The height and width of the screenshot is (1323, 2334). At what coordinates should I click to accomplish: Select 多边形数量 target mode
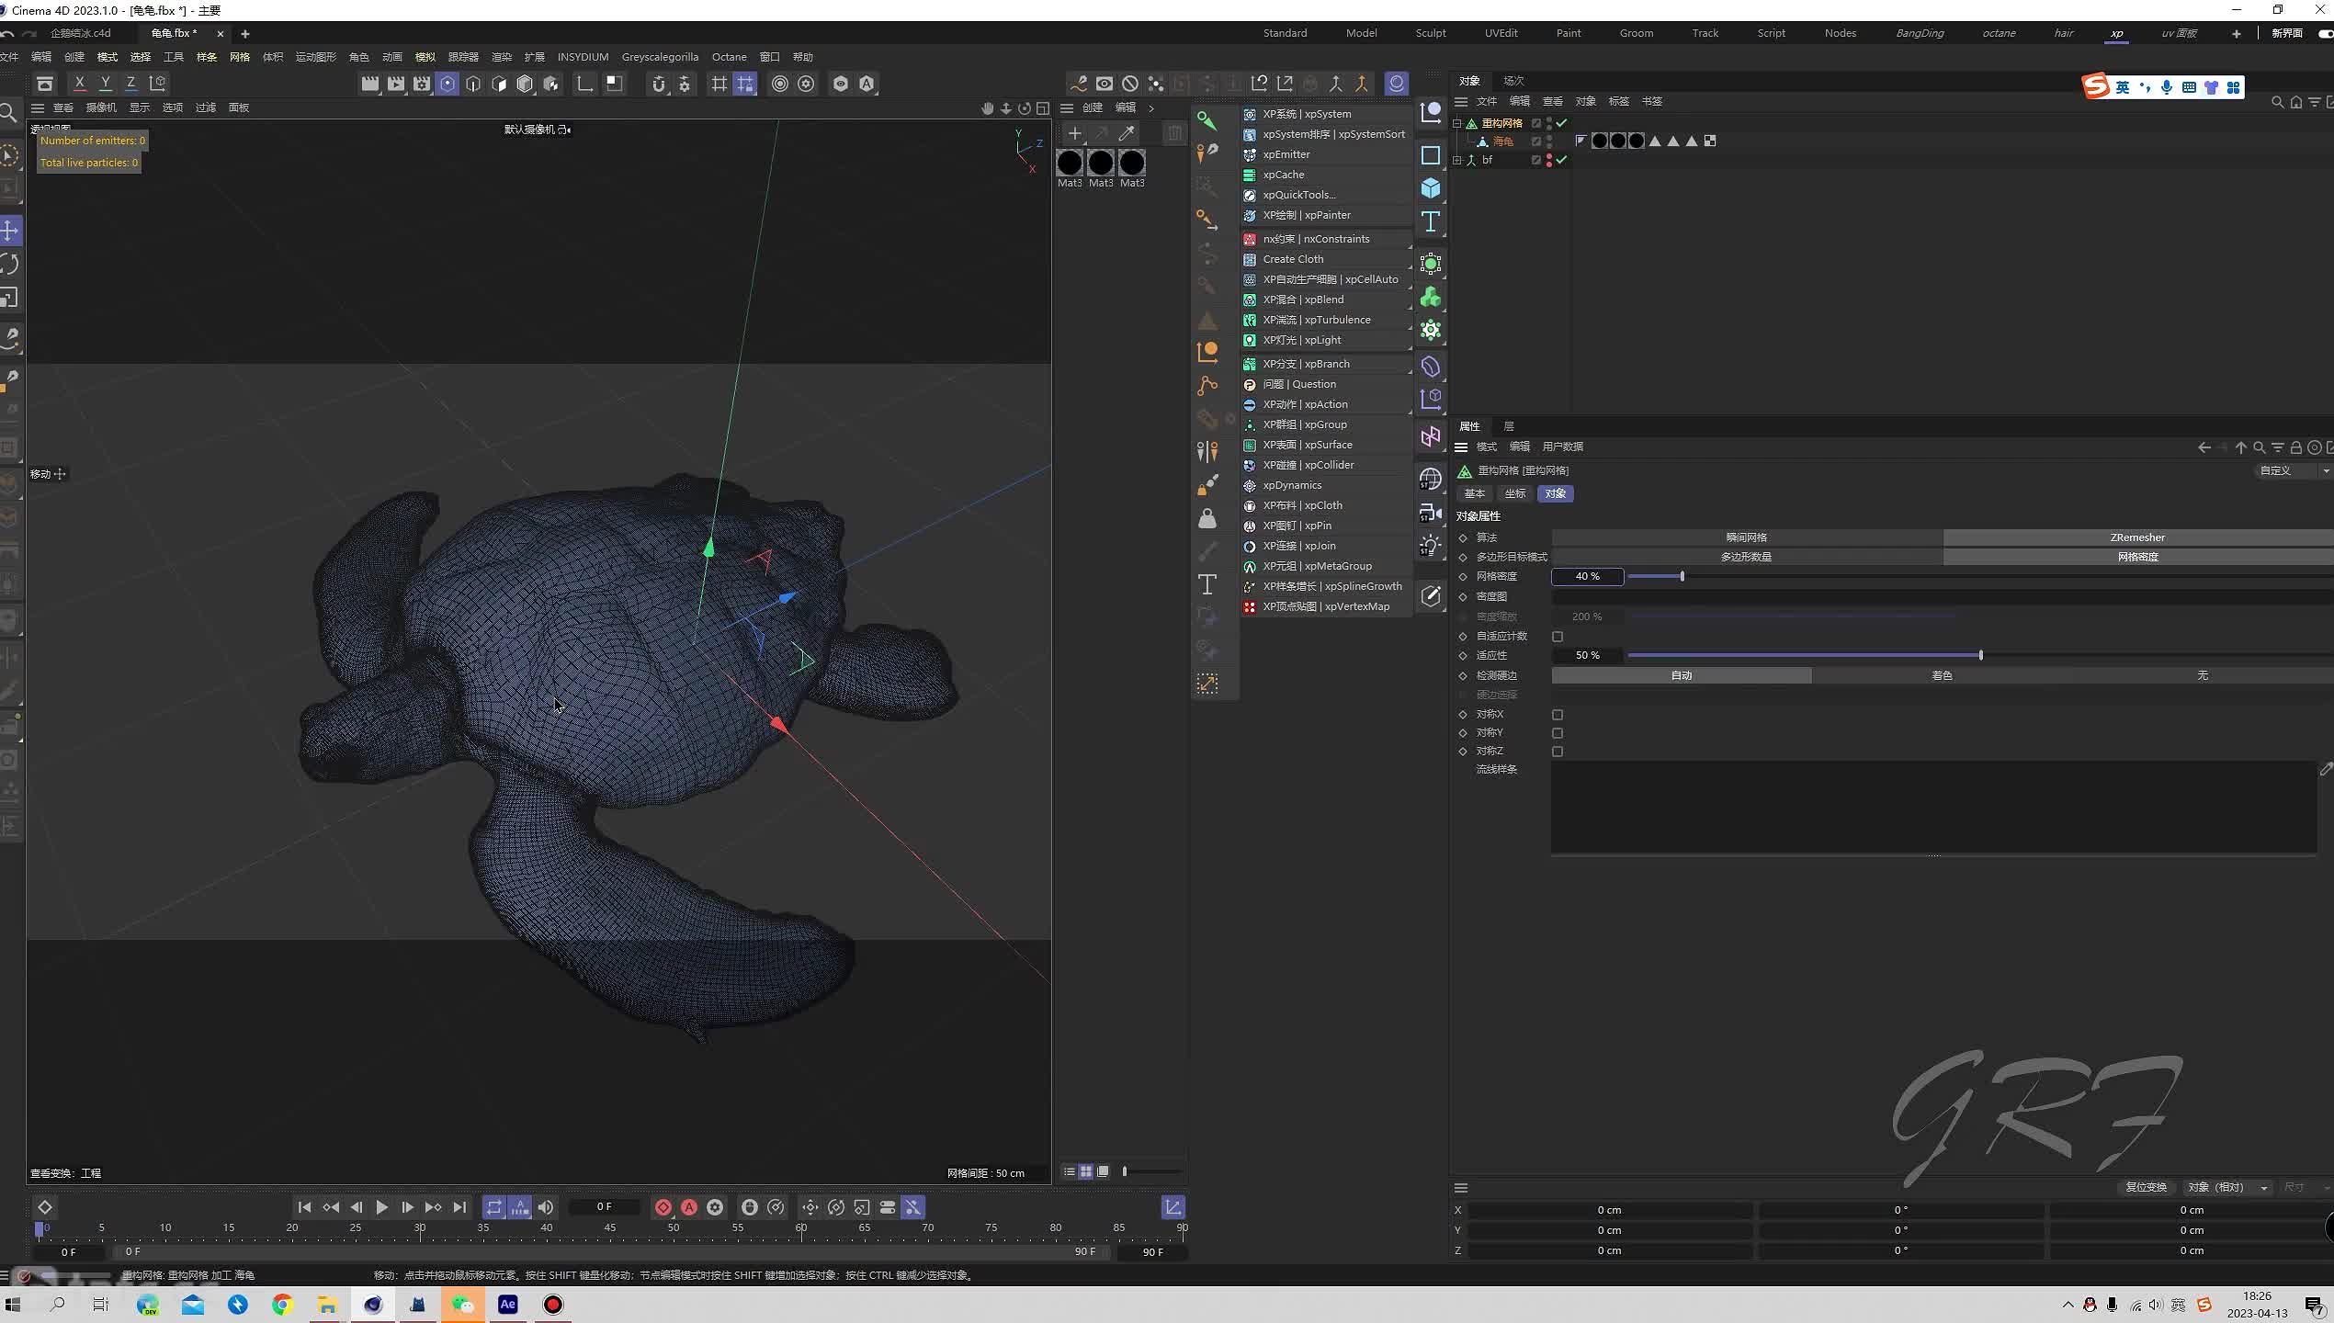click(1747, 557)
